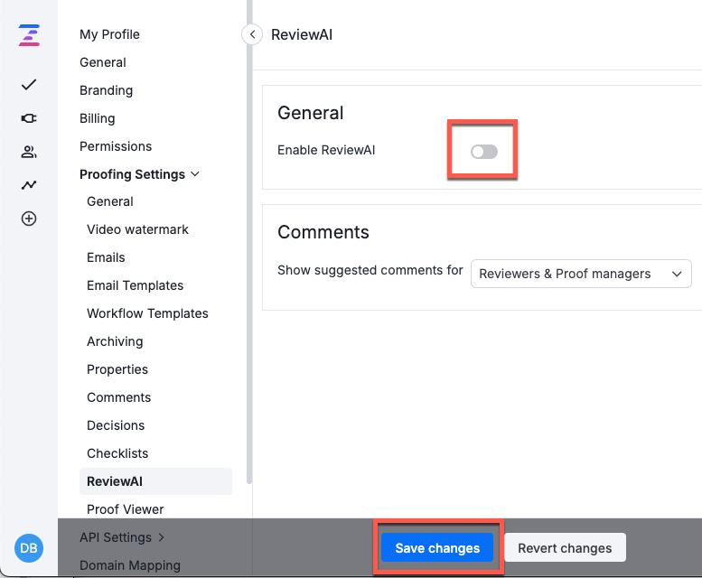Open the proofs checkmark icon

(29, 85)
